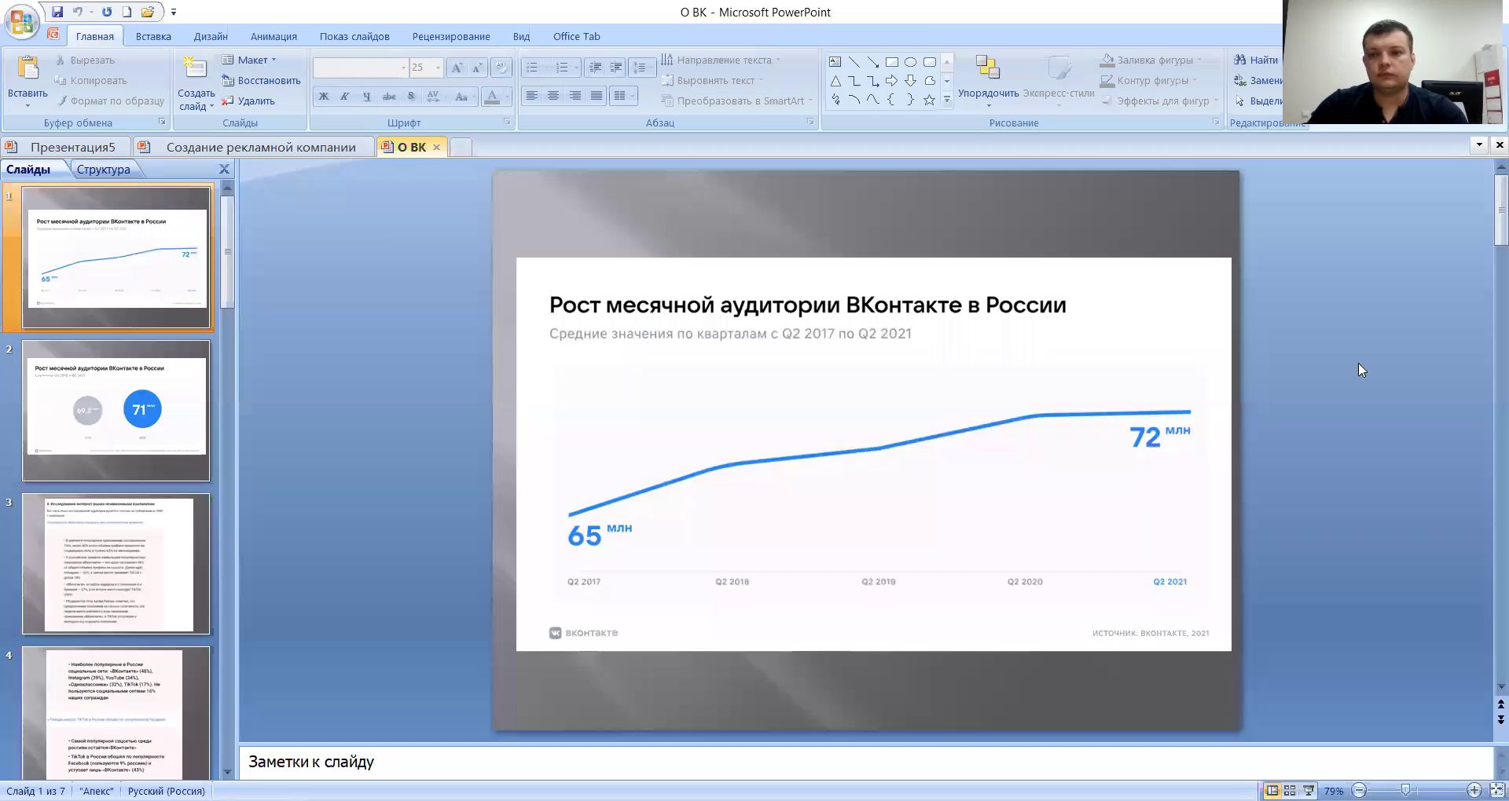Select the Down Arrow shape

(x=910, y=81)
